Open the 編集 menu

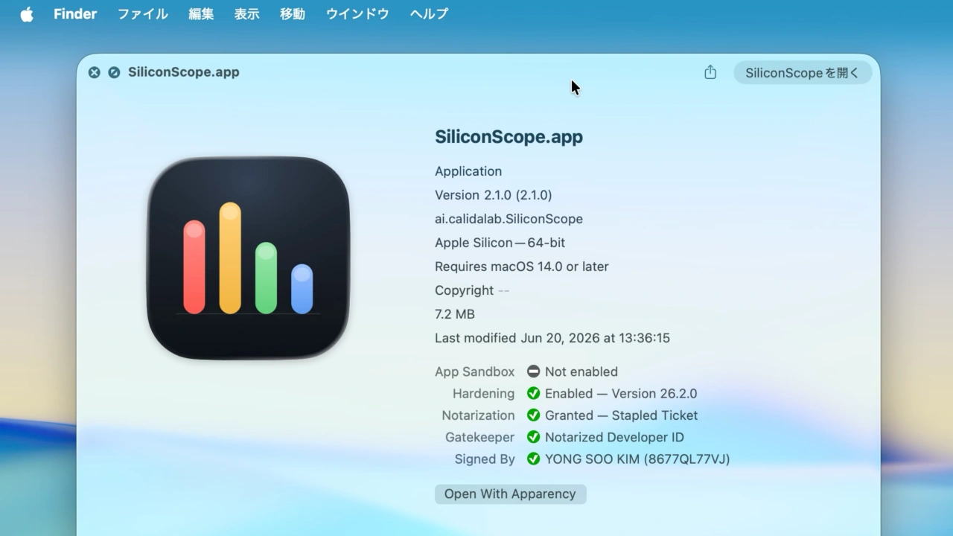click(x=201, y=14)
